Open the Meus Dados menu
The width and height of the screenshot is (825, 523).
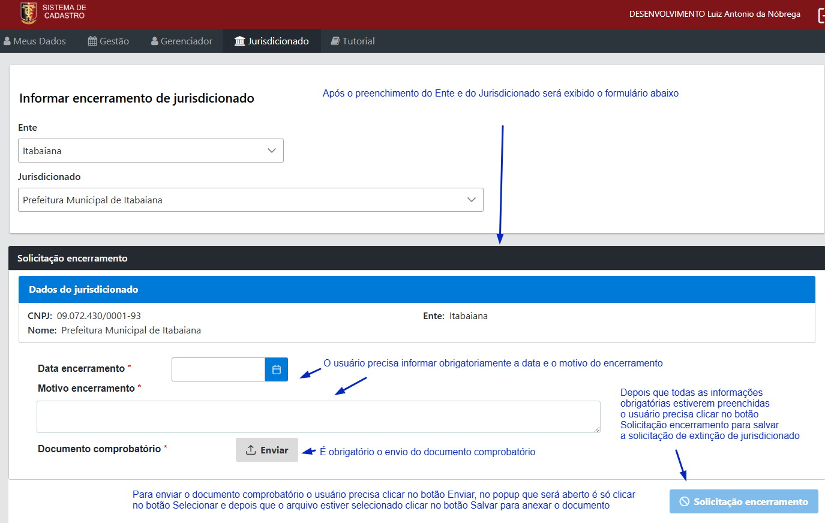(x=35, y=41)
